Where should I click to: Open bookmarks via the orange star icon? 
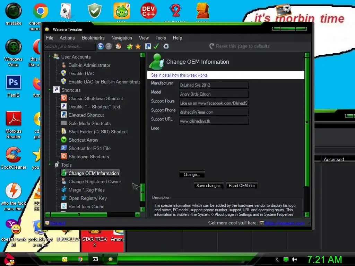point(138,47)
